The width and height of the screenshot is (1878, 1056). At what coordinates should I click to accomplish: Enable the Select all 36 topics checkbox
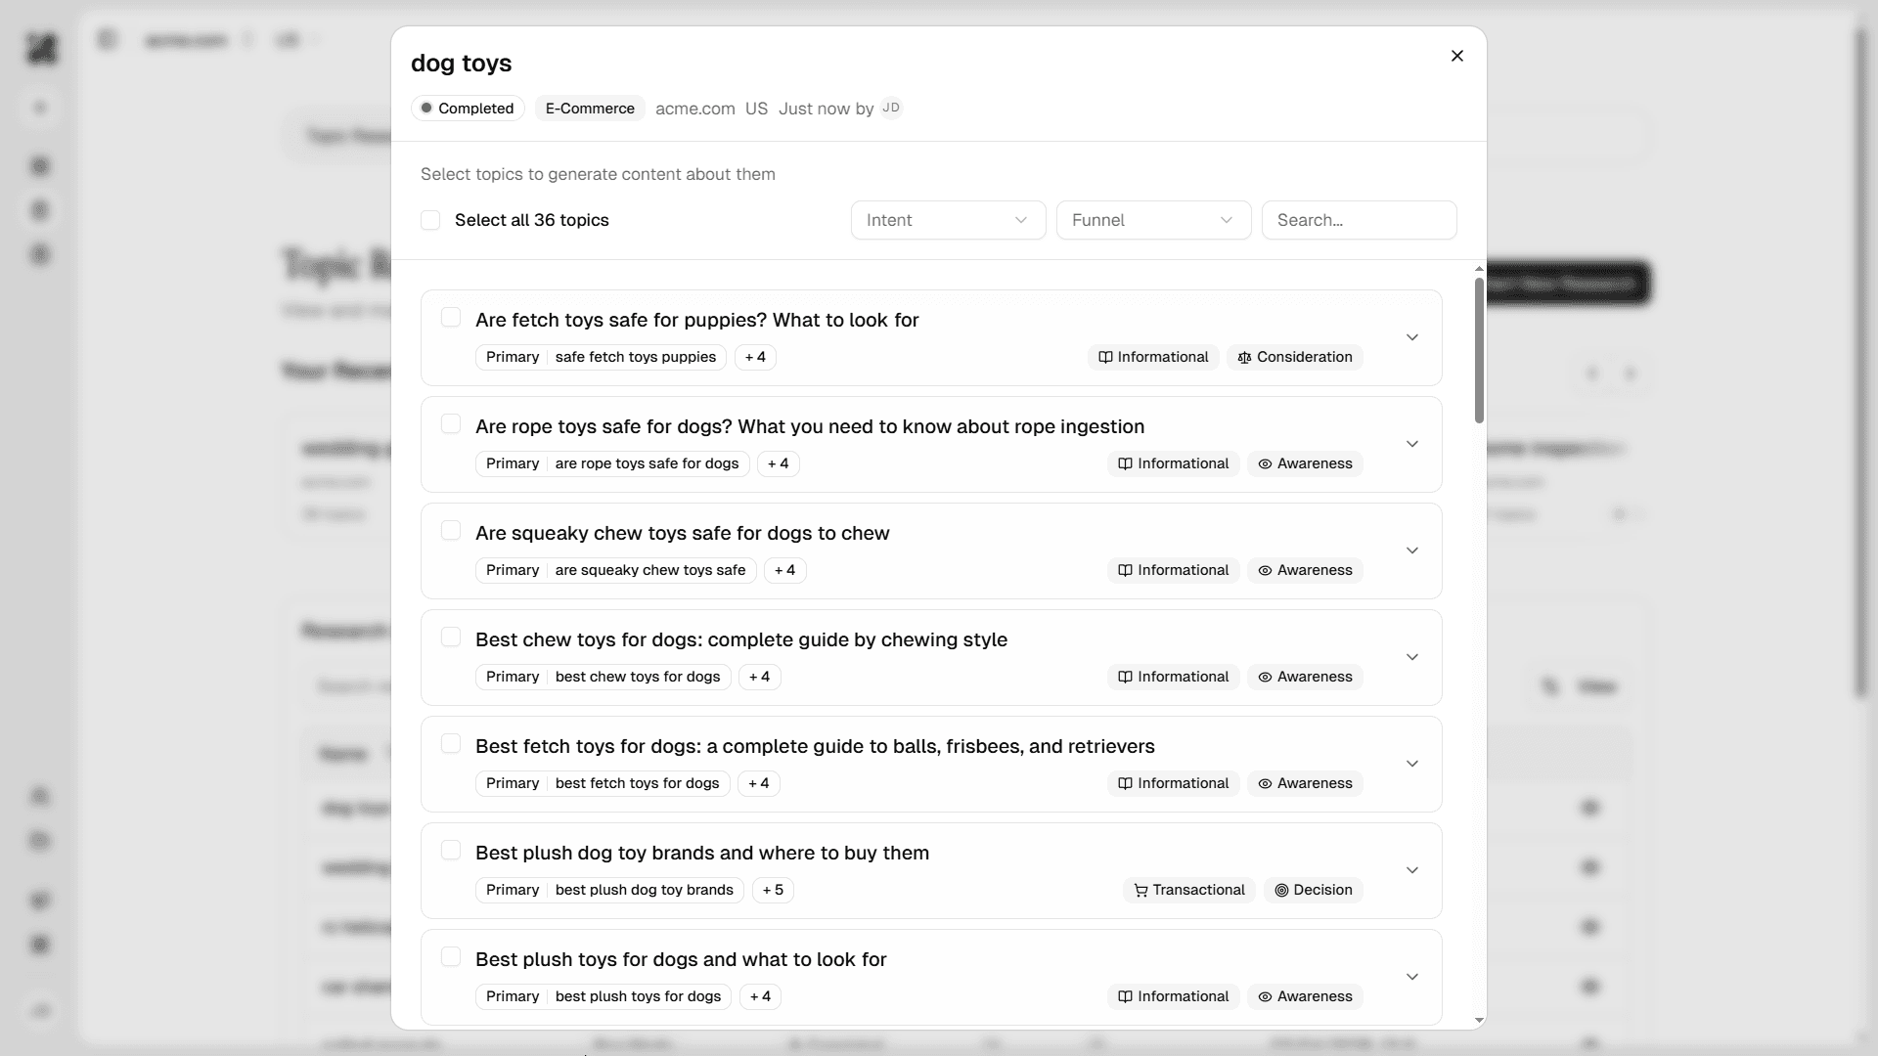[430, 220]
